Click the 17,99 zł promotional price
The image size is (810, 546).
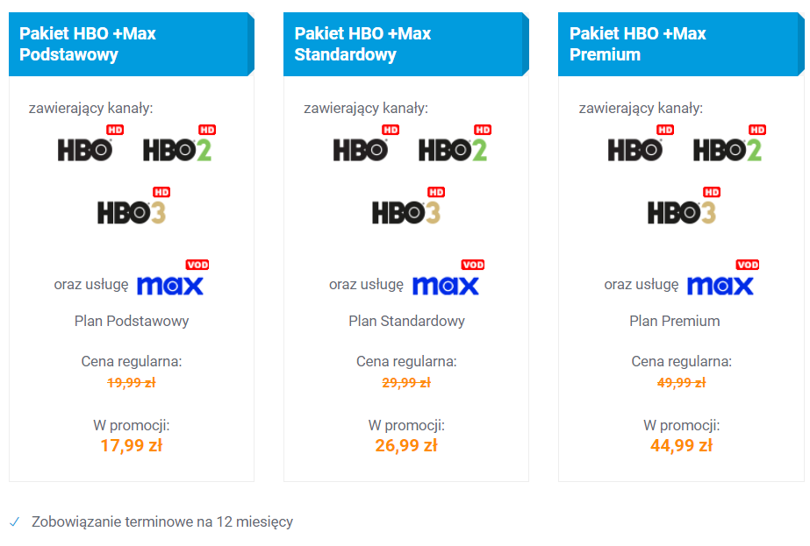coord(132,445)
